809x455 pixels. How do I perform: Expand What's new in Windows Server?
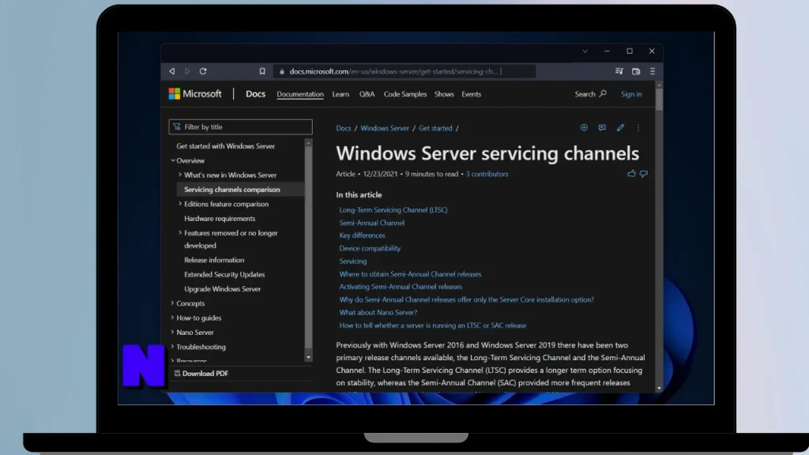[x=180, y=175]
